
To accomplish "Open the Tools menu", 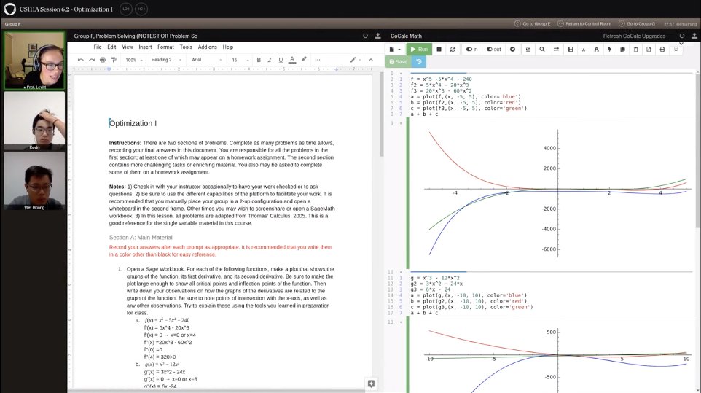I will coord(186,47).
